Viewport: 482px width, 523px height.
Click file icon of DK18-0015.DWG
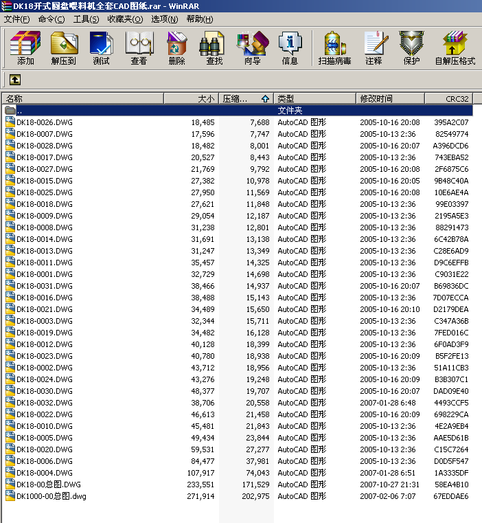pyautogui.click(x=10, y=181)
